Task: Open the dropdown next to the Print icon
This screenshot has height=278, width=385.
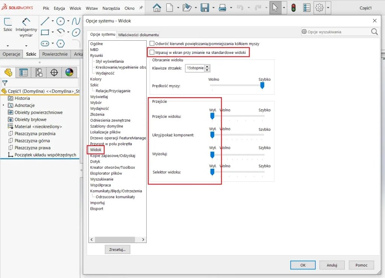Action: (231, 8)
